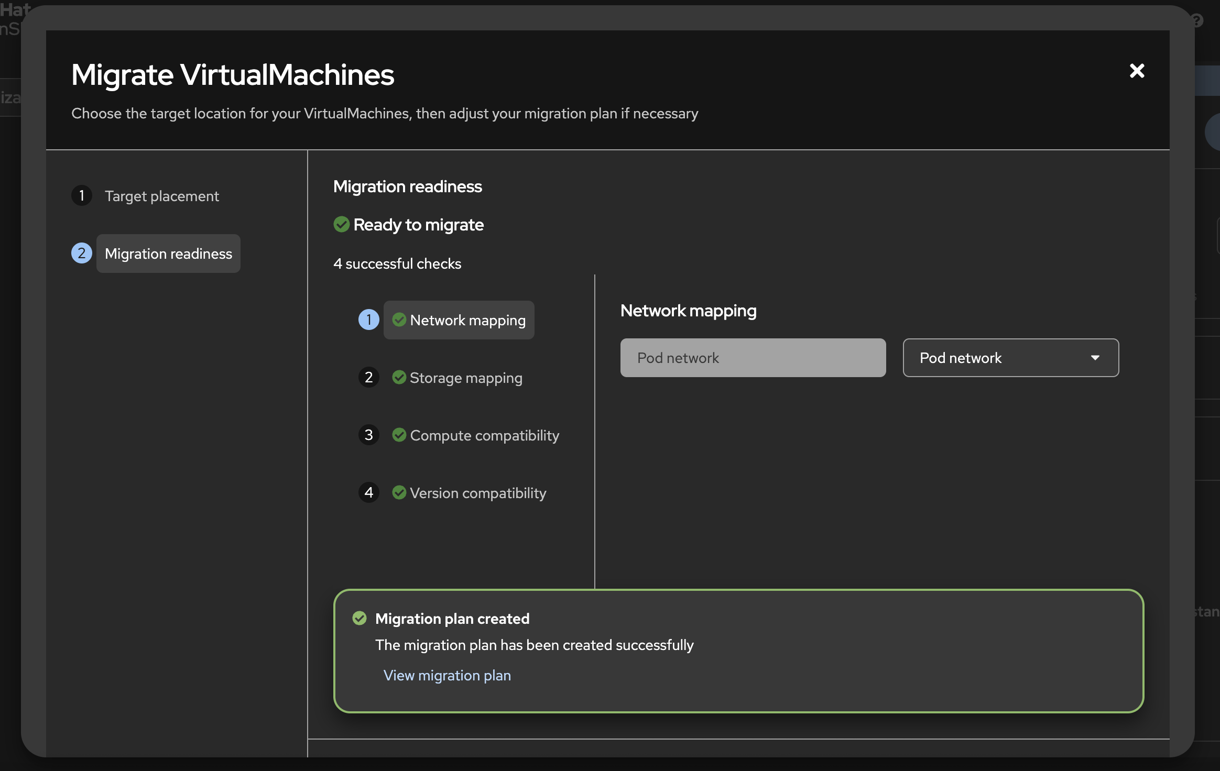Show Compute compatibility check details

[484, 435]
